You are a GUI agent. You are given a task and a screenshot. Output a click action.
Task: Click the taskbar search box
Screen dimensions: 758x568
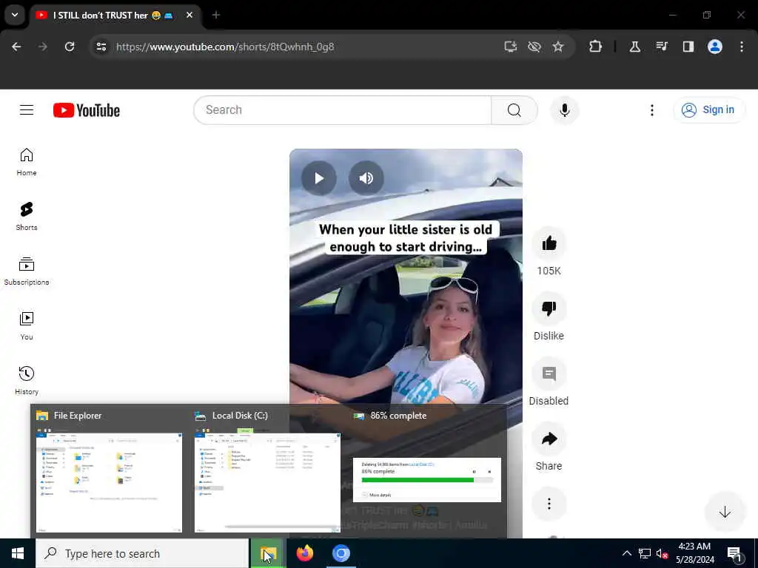(142, 553)
